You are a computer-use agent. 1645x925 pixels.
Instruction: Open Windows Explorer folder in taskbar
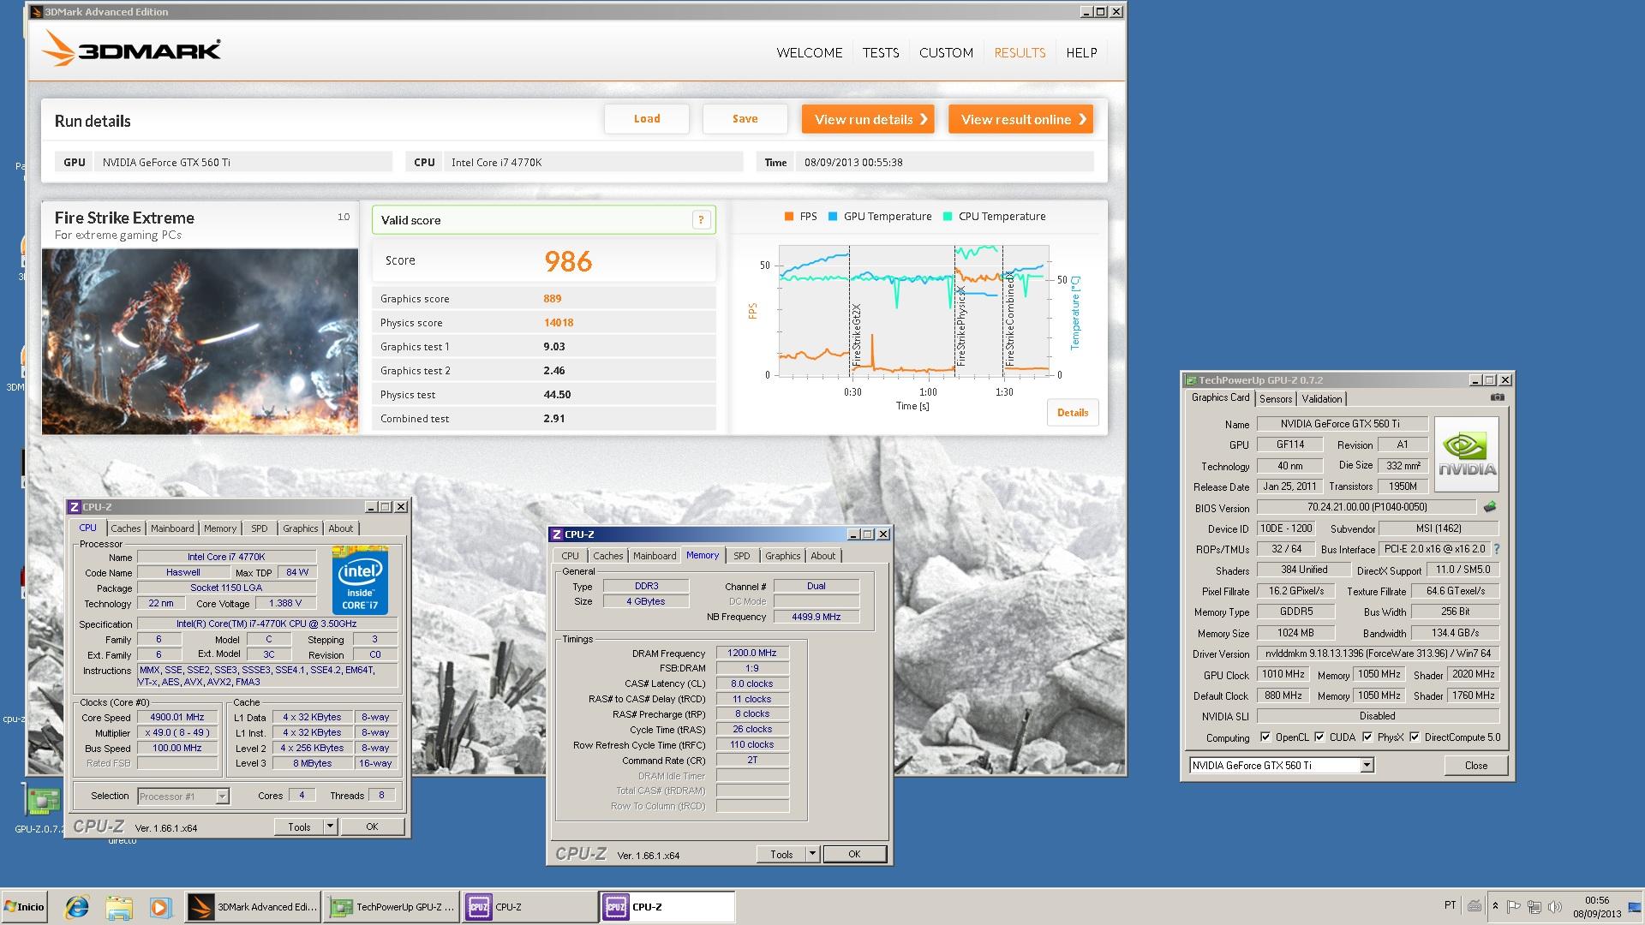[119, 907]
